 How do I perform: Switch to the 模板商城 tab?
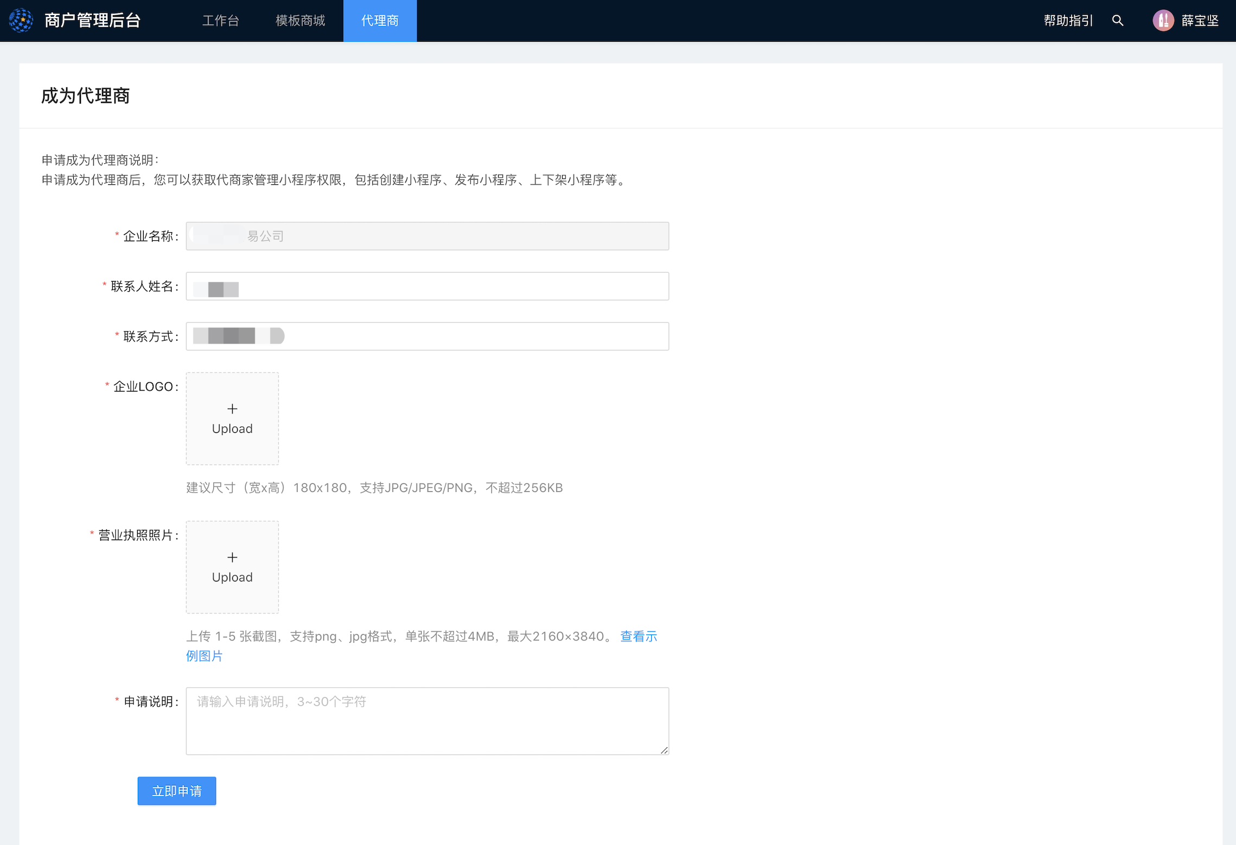300,21
